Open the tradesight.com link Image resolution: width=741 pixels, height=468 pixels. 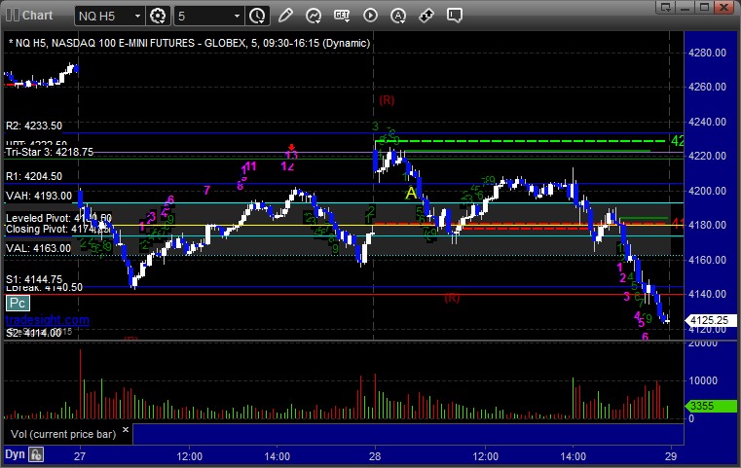click(x=47, y=320)
